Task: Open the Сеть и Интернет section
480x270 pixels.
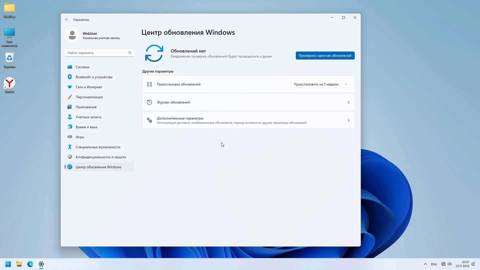Action: 89,87
